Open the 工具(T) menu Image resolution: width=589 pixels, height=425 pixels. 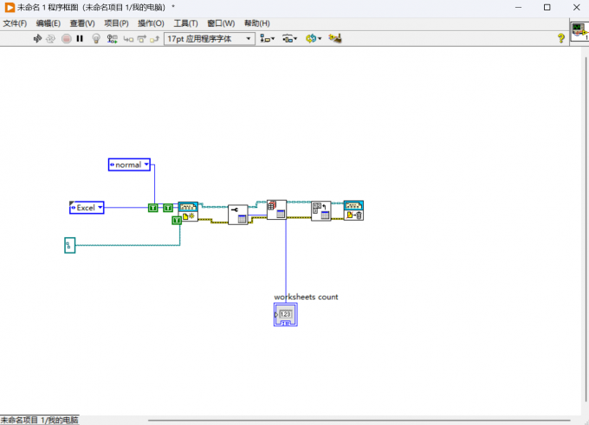coord(185,23)
